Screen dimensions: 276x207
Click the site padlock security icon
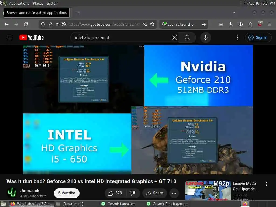pos(51,24)
